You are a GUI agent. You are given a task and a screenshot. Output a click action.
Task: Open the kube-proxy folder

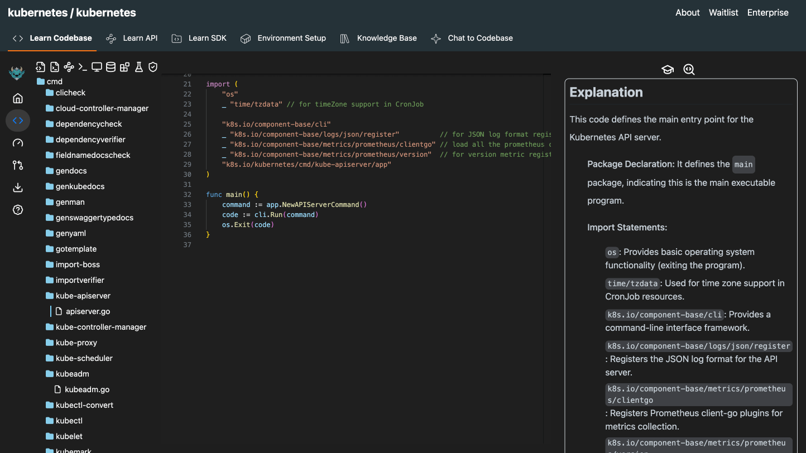tap(71, 343)
